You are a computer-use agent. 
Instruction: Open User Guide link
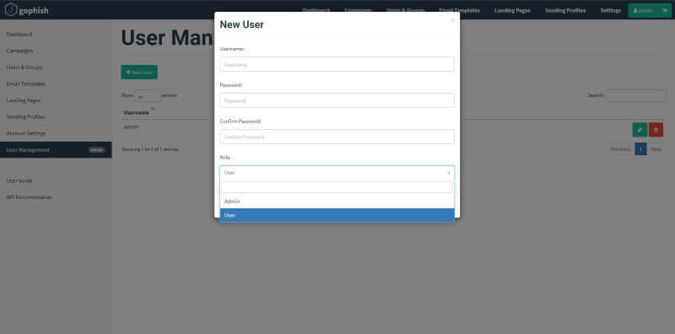coord(19,180)
